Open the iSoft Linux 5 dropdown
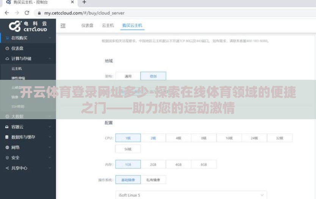Image resolution: width=316 pixels, height=199 pixels. pyautogui.click(x=191, y=195)
